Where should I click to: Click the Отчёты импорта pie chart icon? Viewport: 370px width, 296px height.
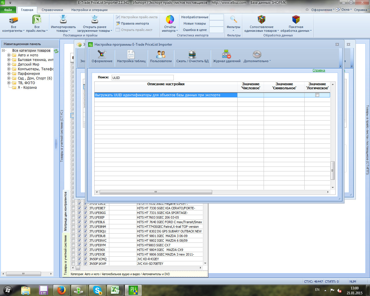[170, 20]
